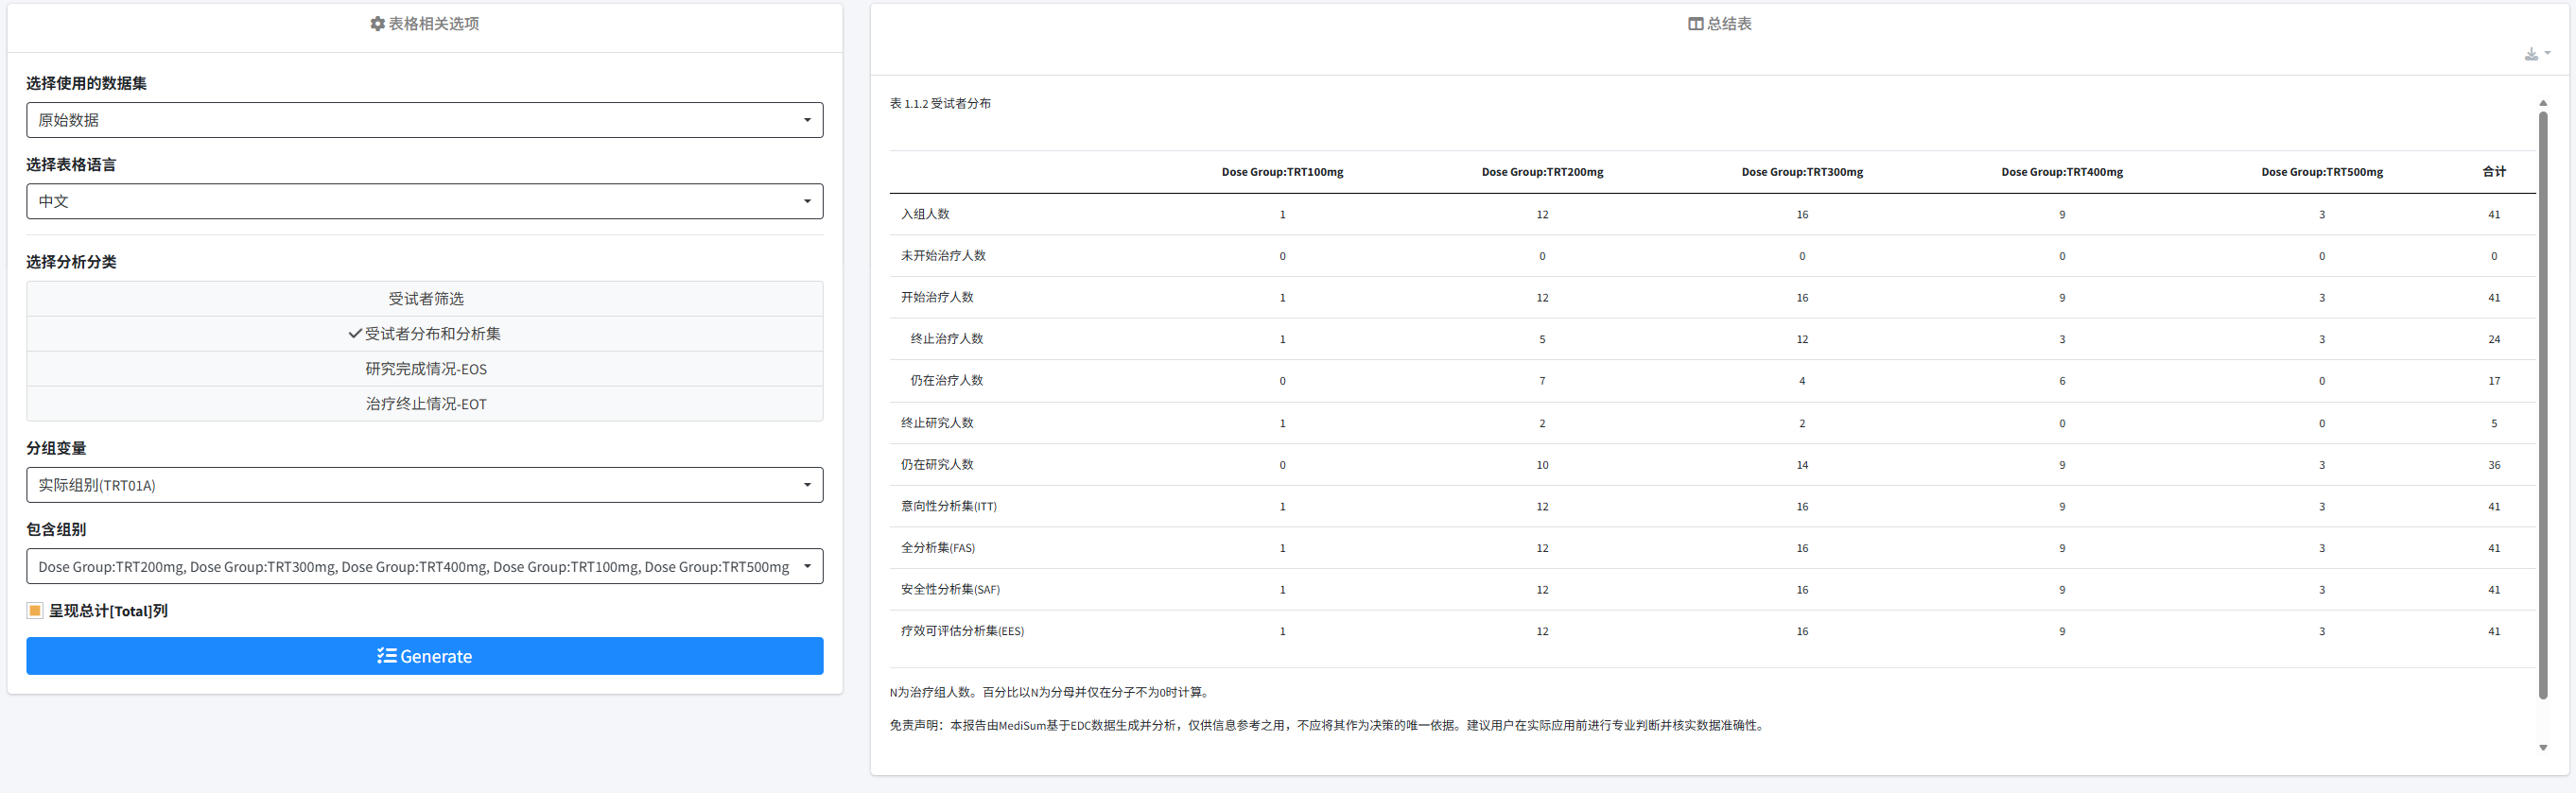
Task: Select the 安全性分析集(SAF) row label
Action: pyautogui.click(x=949, y=590)
